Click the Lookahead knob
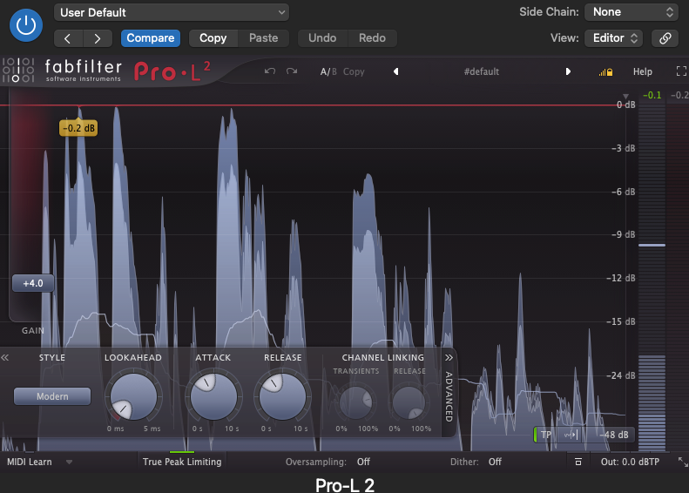Image resolution: width=689 pixels, height=493 pixels. (x=133, y=397)
